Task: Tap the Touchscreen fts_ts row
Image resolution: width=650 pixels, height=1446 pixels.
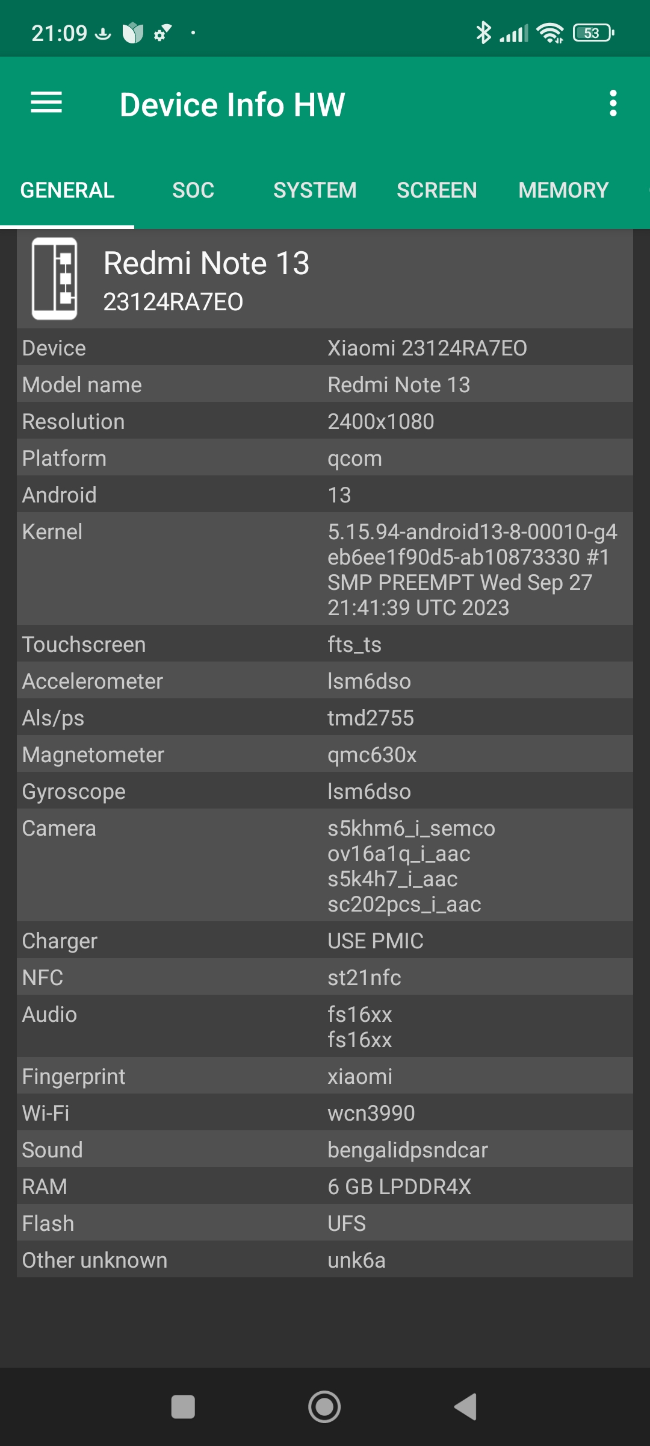Action: [x=325, y=644]
